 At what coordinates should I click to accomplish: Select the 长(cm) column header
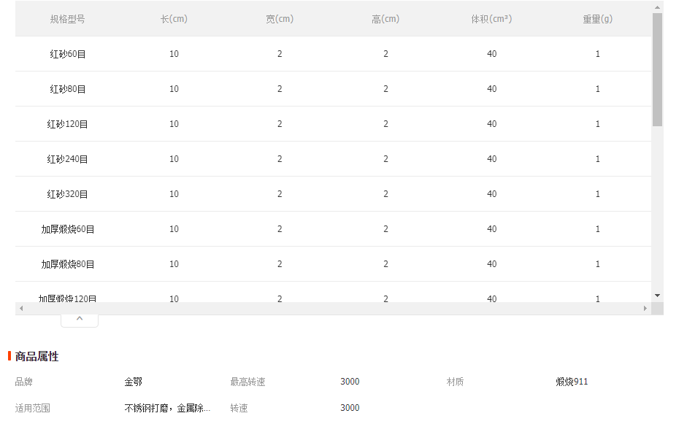(x=174, y=19)
